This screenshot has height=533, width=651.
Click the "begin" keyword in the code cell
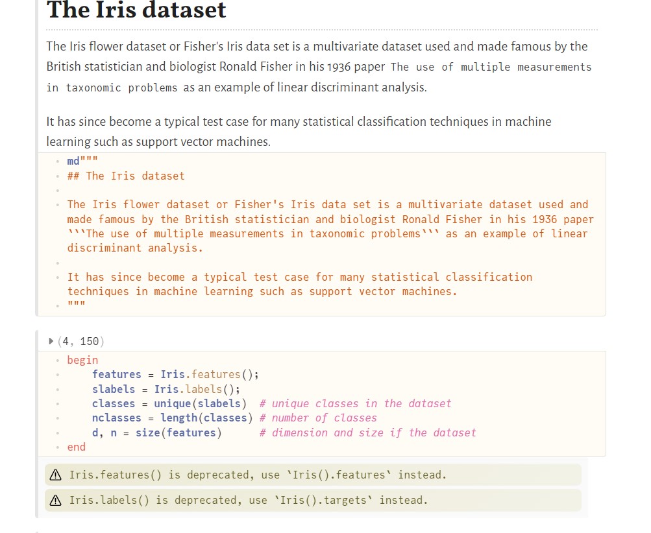82,360
